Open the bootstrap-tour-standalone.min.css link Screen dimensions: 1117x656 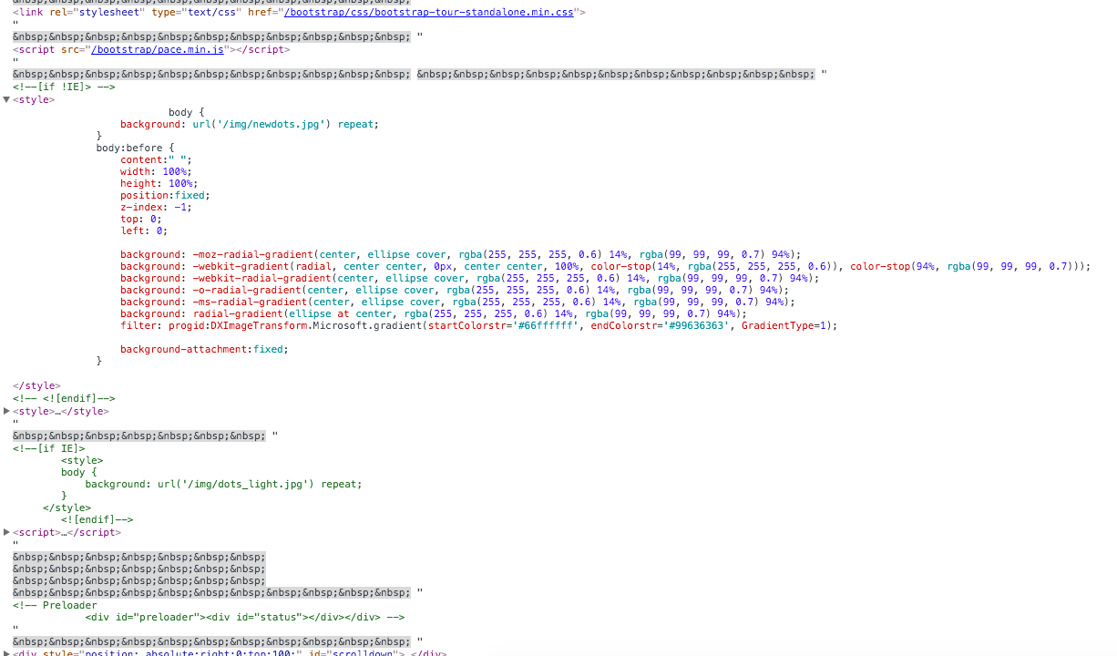(428, 13)
